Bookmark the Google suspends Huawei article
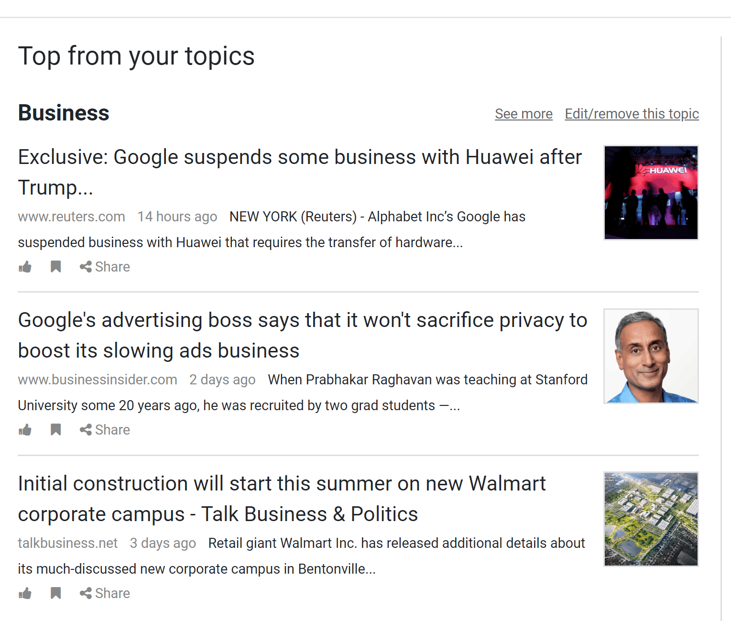The image size is (731, 621). click(x=56, y=267)
